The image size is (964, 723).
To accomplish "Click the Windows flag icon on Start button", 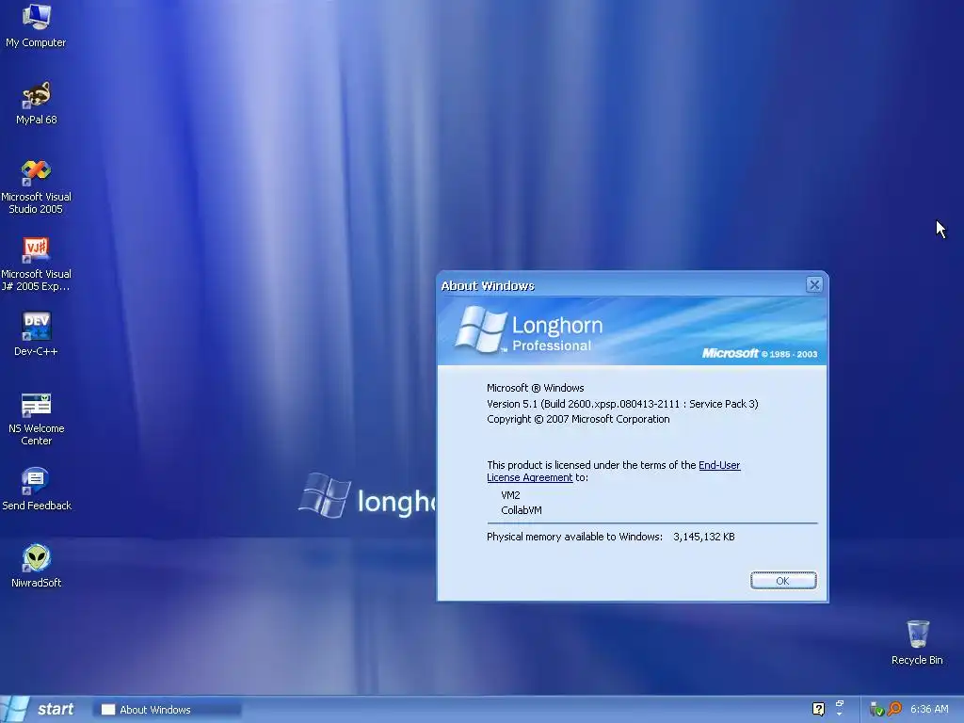I will (15, 709).
